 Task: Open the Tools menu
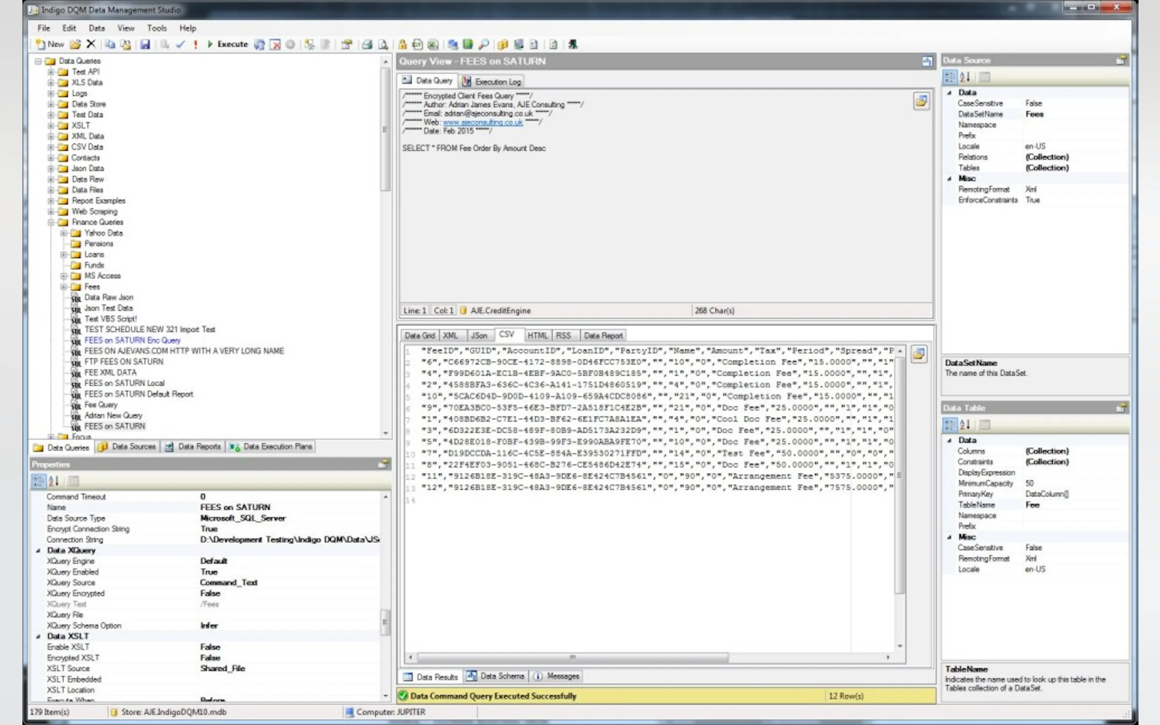156,28
